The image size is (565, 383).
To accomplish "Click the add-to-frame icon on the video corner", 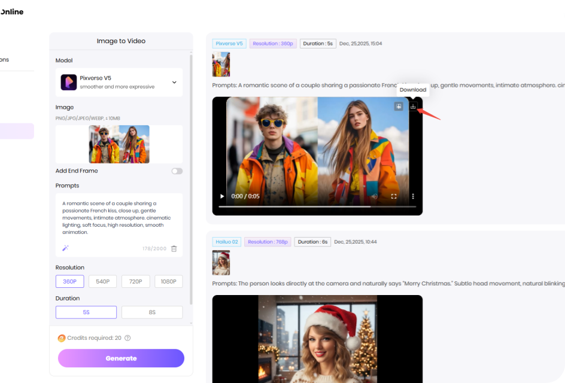I will point(399,106).
